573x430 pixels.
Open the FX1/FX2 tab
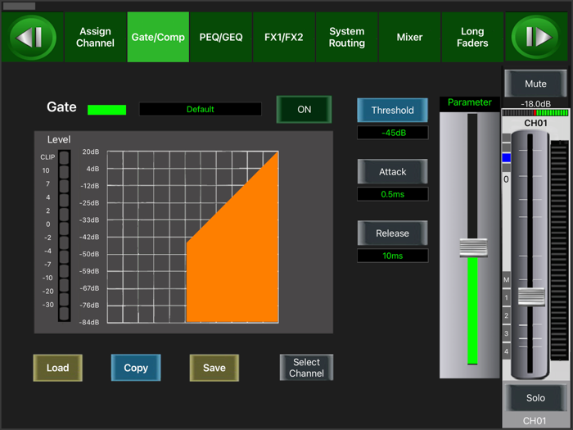point(283,37)
